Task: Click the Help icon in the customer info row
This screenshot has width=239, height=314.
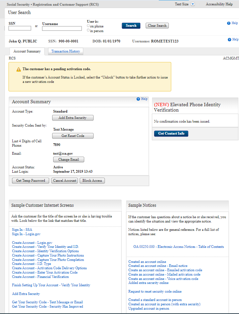Action: (x=230, y=40)
